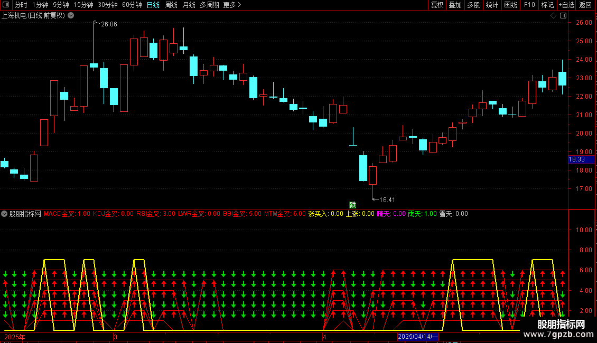Toggle side panel icon in the chart's upper right
The width and height of the screenshot is (597, 343).
tap(563, 16)
